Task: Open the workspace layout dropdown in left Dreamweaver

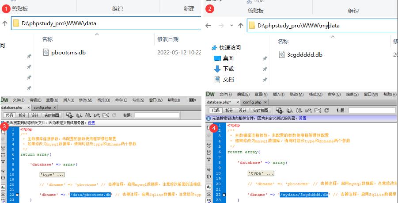Action: tap(193, 100)
